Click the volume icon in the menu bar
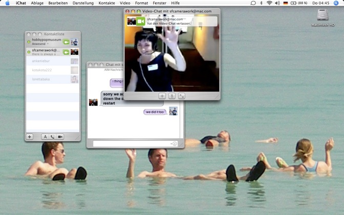This screenshot has width=344, height=215. (x=277, y=3)
